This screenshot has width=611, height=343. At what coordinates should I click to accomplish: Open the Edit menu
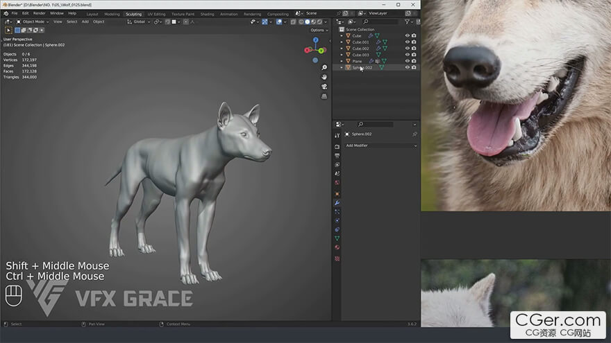[25, 13]
